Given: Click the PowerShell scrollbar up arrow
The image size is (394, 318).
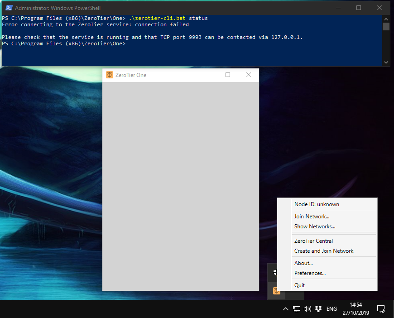Looking at the screenshot, I should pyautogui.click(x=386, y=19).
